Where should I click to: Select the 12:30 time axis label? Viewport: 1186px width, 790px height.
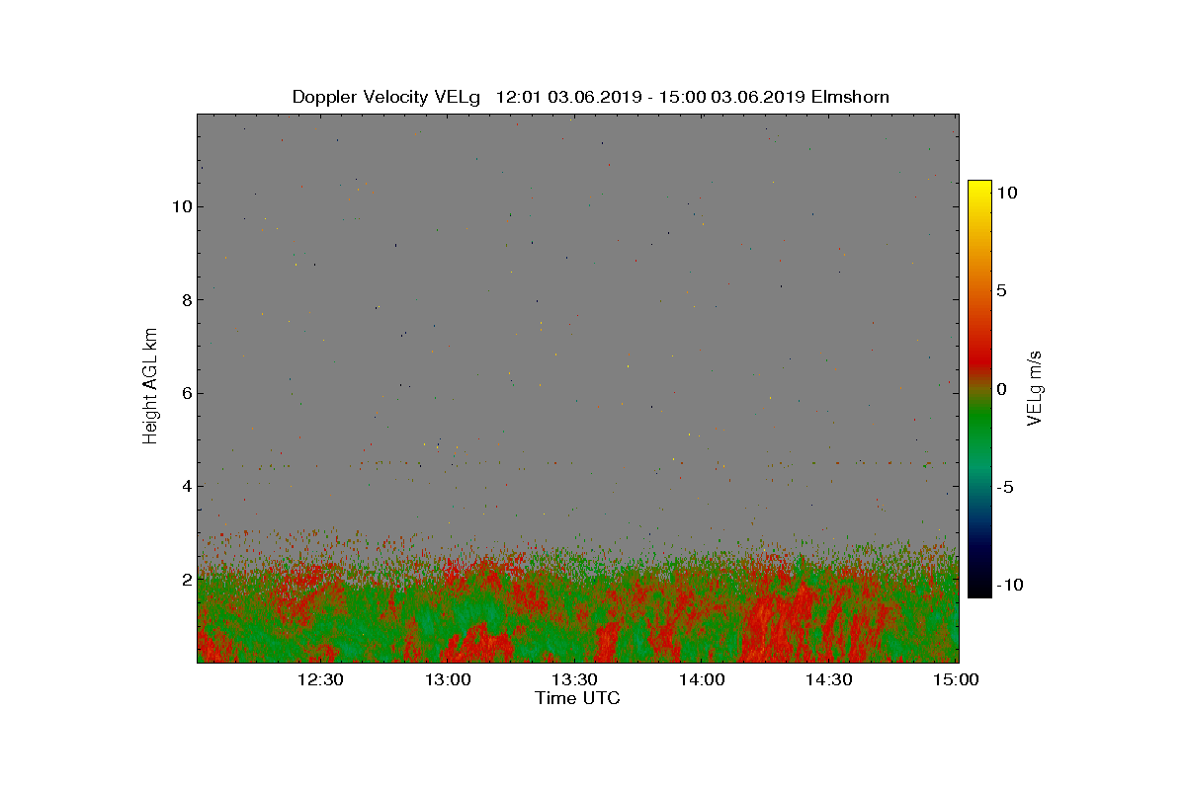[319, 679]
